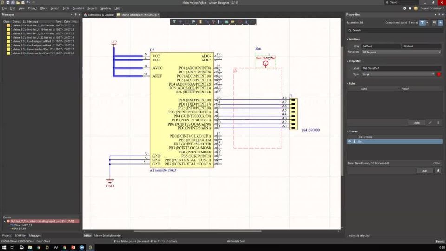Click the Components (and 11 more) filter link

click(401, 22)
